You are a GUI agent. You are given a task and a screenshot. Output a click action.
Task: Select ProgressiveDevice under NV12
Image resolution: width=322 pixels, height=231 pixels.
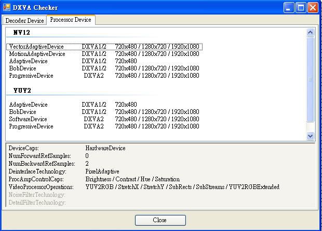(104, 76)
